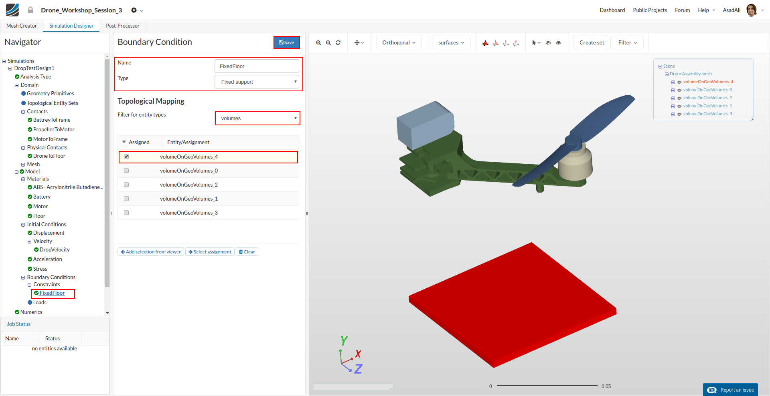Image resolution: width=770 pixels, height=396 pixels.
Task: Open the Fixed support type dropdown
Action: click(x=257, y=82)
